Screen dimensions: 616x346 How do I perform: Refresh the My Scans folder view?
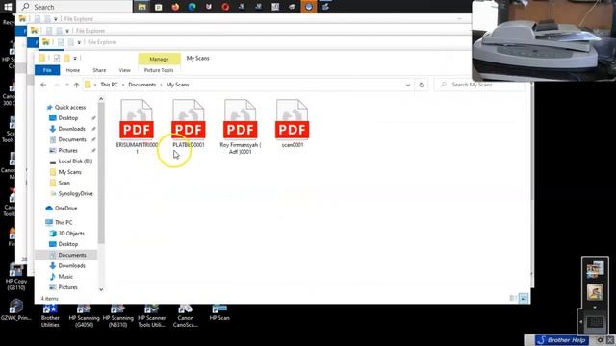[422, 85]
